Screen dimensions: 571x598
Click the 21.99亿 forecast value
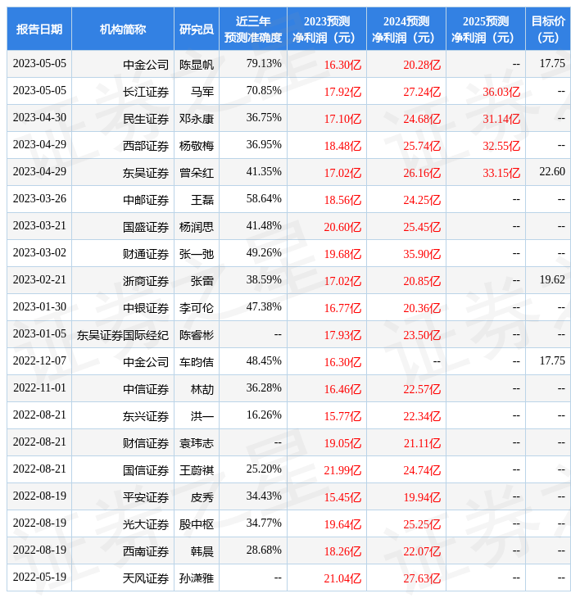[342, 471]
